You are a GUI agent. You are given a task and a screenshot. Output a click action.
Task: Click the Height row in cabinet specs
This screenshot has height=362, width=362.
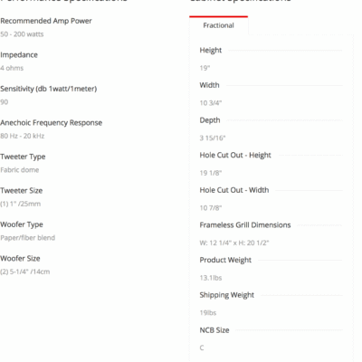(271, 50)
